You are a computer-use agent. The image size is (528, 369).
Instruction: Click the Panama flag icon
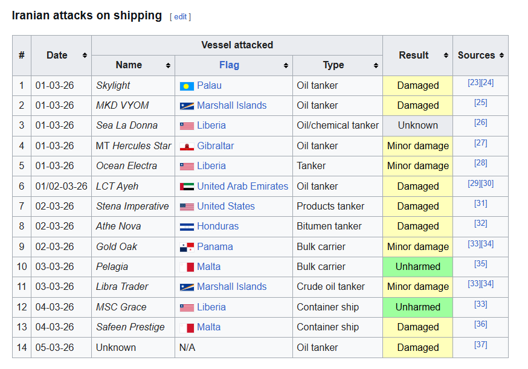pyautogui.click(x=187, y=247)
